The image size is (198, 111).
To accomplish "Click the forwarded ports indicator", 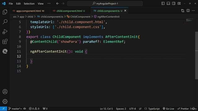I will click(x=45, y=109).
